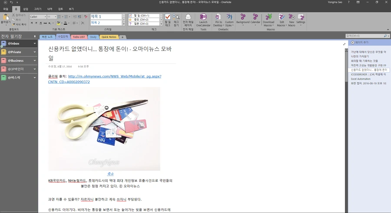Screen dimensions: 391x213
Task: Click the bullet list icon
Action: pyautogui.click(x=59, y=17)
